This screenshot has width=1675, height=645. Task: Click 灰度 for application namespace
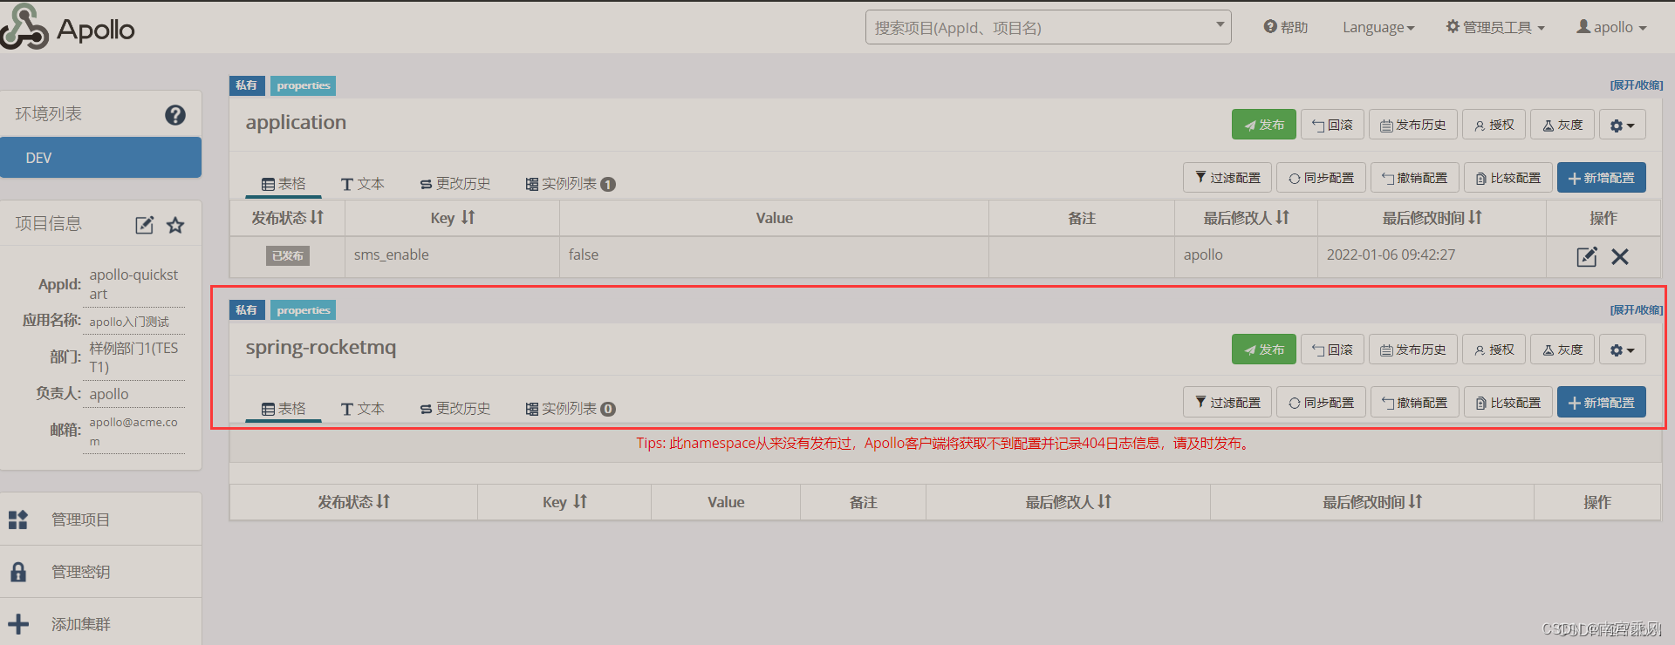point(1562,125)
